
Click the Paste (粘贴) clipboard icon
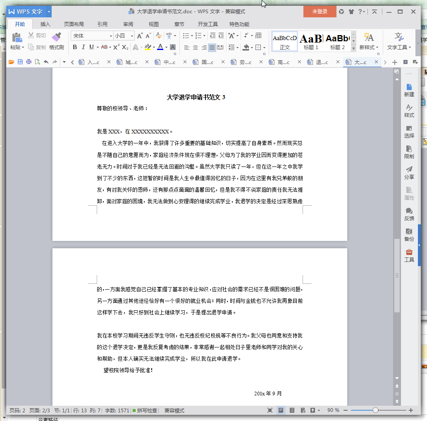click(x=17, y=37)
